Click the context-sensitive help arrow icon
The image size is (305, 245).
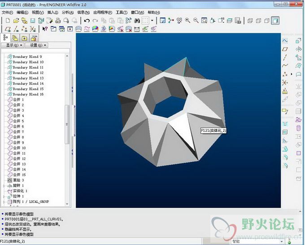[45, 29]
